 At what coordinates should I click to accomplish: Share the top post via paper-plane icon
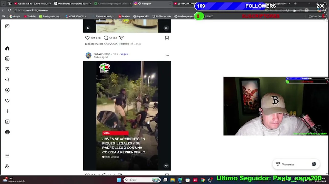[121, 38]
